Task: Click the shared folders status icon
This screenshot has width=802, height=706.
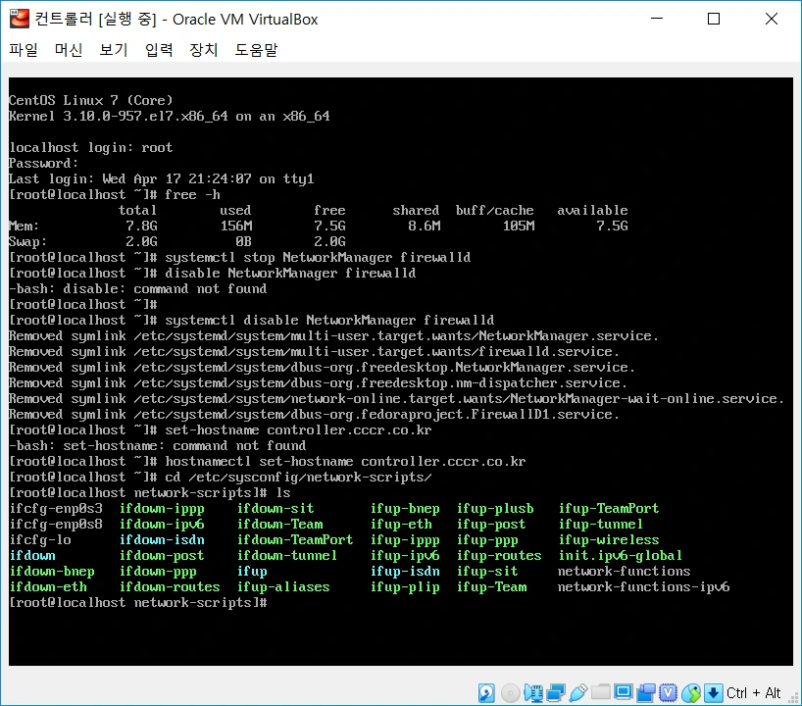Action: pyautogui.click(x=600, y=692)
